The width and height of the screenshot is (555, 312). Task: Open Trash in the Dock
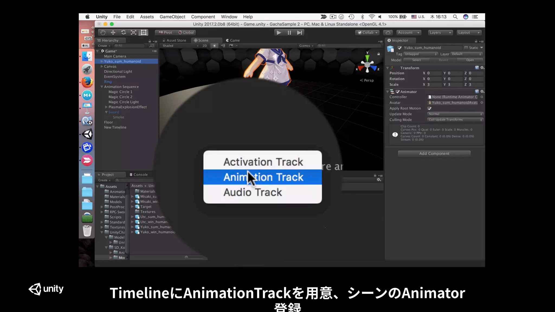[x=87, y=230]
